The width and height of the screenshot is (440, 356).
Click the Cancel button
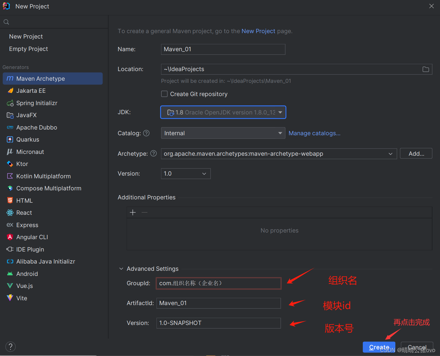(x=417, y=347)
